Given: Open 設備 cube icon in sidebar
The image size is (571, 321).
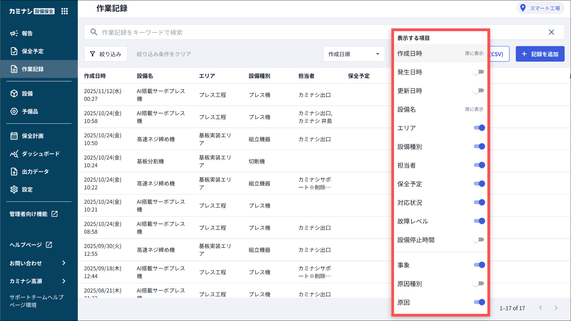Looking at the screenshot, I should 14,94.
